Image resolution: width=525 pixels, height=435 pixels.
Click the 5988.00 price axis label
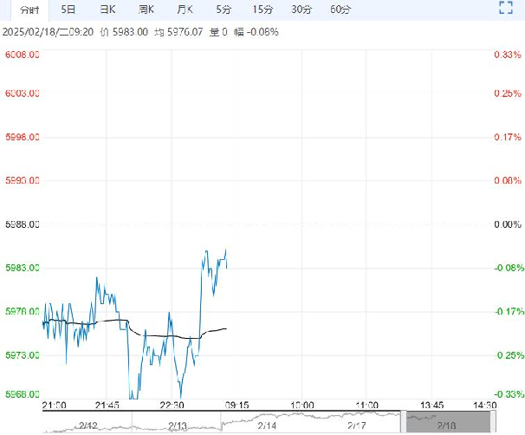tap(23, 224)
